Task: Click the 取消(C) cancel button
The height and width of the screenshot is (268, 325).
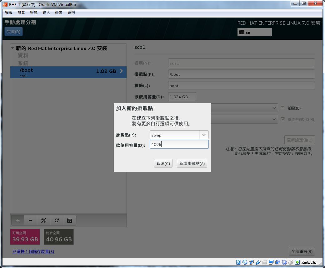Action: click(163, 163)
